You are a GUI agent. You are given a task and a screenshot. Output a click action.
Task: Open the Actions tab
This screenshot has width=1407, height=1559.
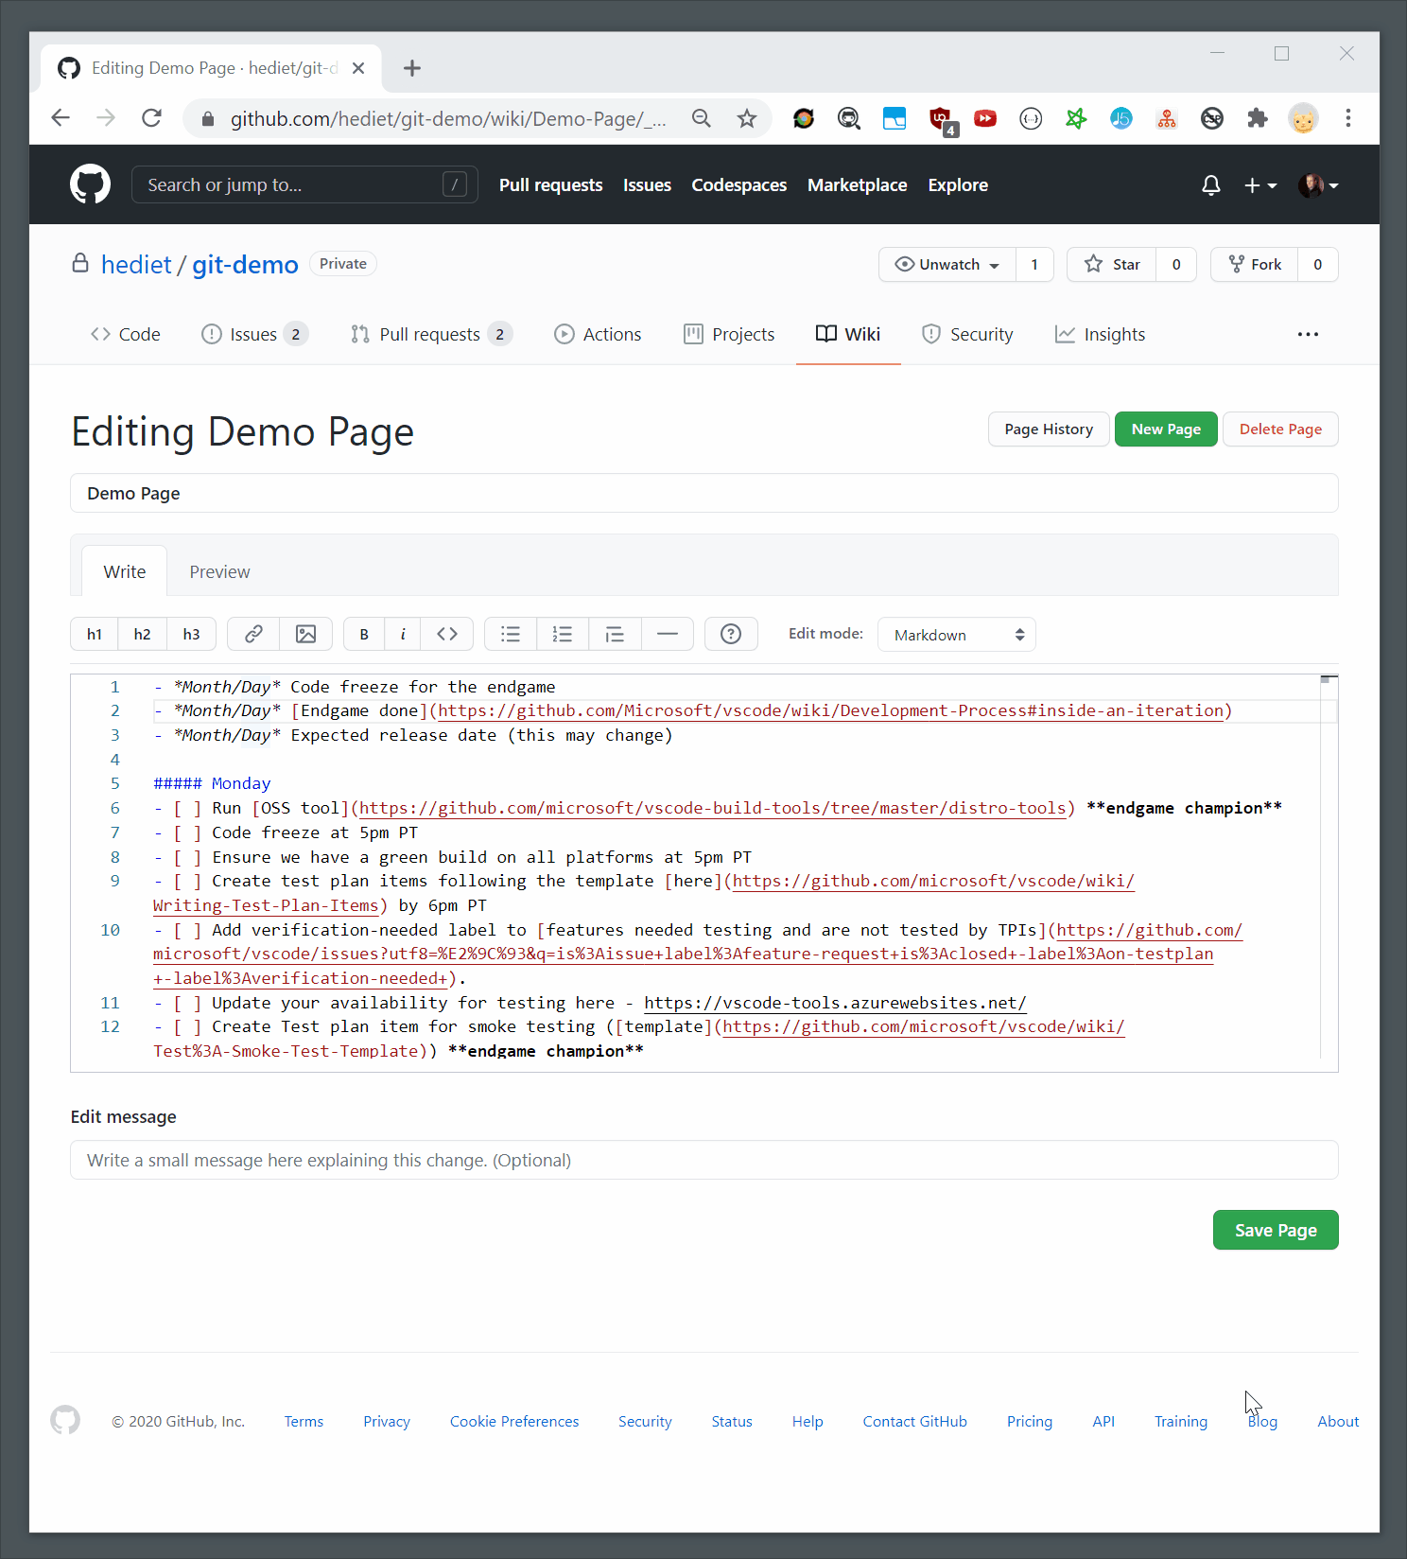tap(598, 334)
